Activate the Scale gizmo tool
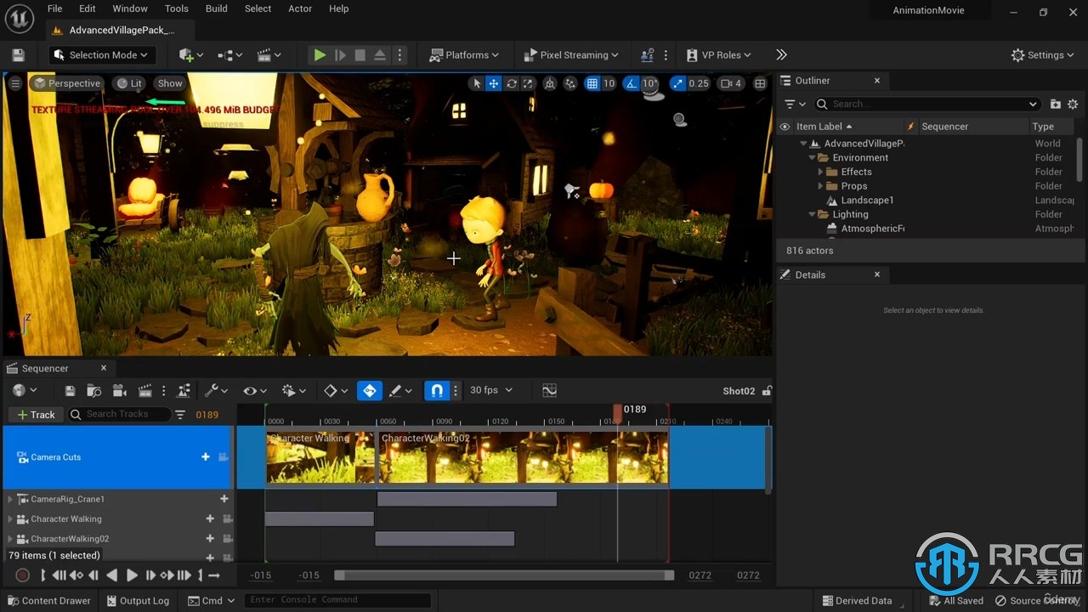The image size is (1088, 612). [528, 83]
